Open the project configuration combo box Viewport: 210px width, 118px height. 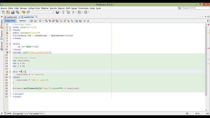tap(43, 12)
